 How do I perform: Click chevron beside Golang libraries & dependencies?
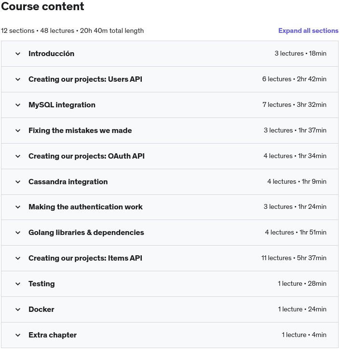[x=18, y=233]
